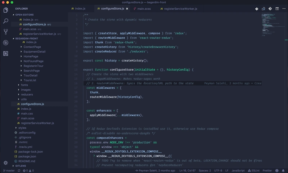Open registerServiceWorker.js in Open Editors list
This screenshot has width=288, height=173.
(40, 34)
